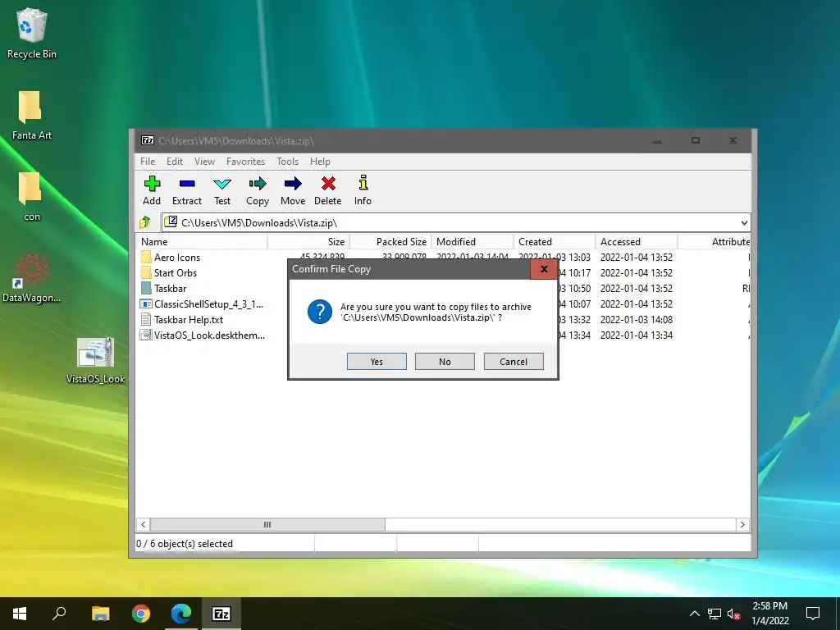Click the 7z icon in window title bar
Viewport: 840px width, 630px height.
148,140
